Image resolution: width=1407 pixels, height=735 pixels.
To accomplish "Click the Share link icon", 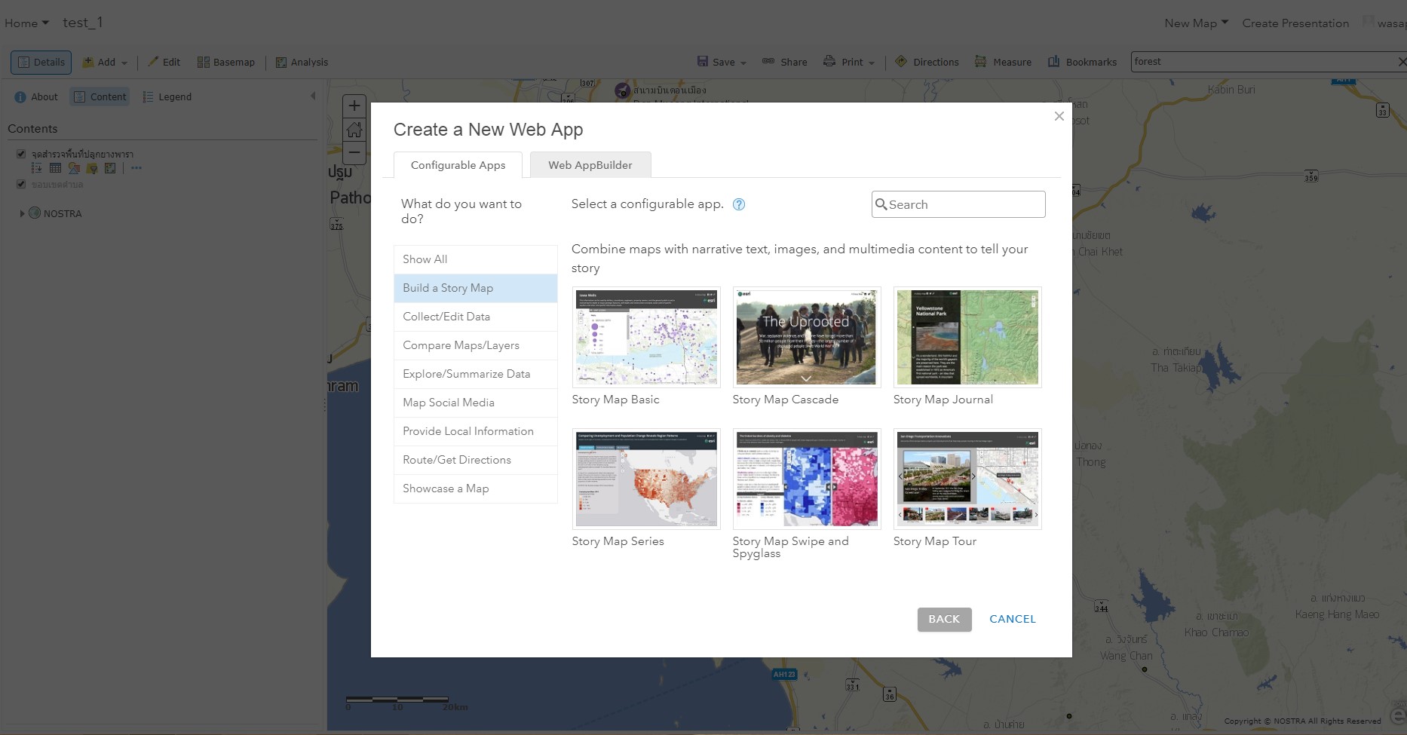I will (768, 61).
